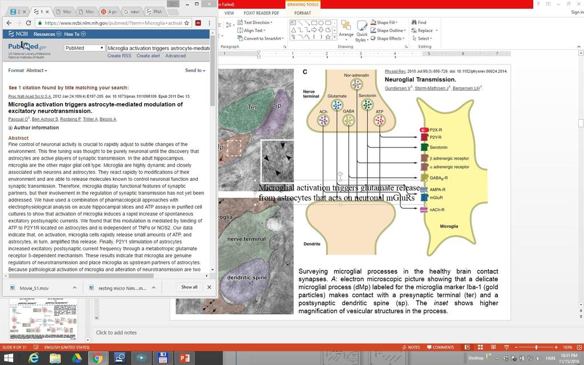Open the Shape Outline dropdown
Image resolution: width=584 pixels, height=365 pixels.
(x=388, y=31)
